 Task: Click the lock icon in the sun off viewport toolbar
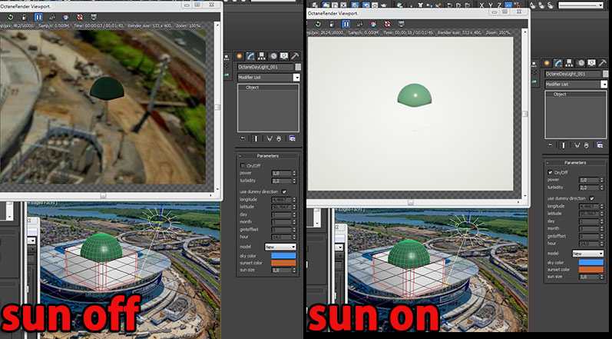[x=25, y=17]
